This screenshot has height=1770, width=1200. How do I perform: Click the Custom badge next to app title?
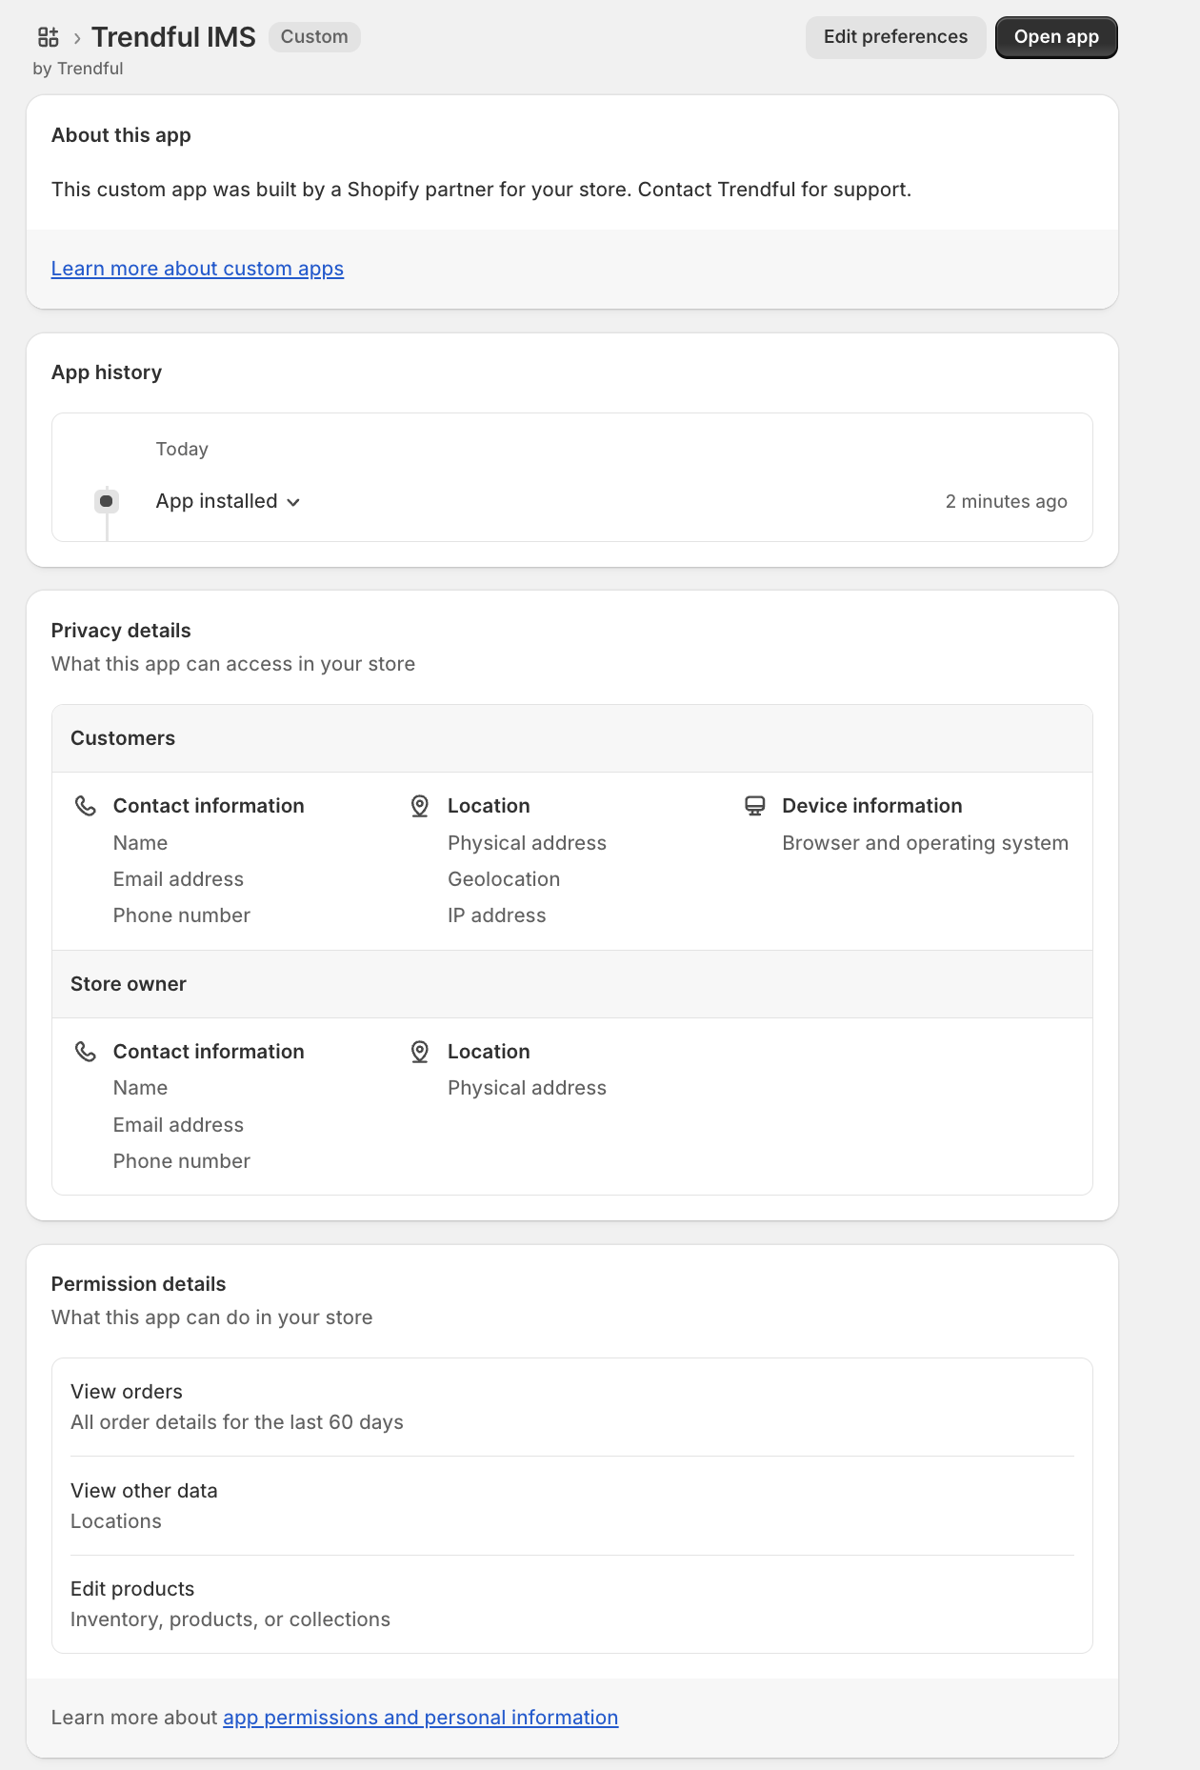coord(314,37)
